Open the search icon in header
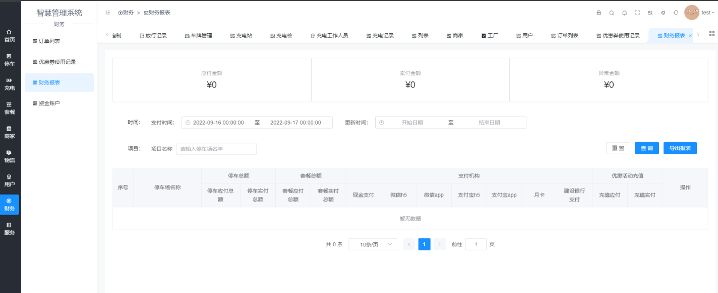The height and width of the screenshot is (293, 718). tap(612, 13)
